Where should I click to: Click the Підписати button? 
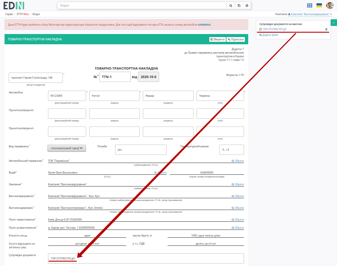click(236, 39)
